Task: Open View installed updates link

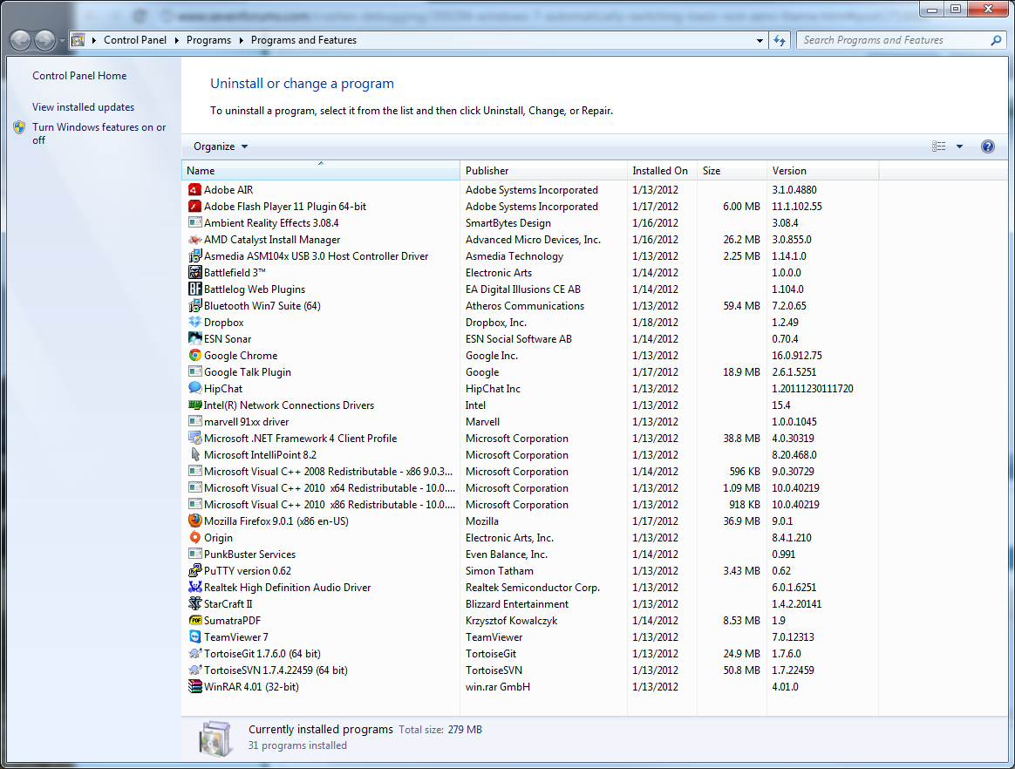Action: pyautogui.click(x=84, y=106)
